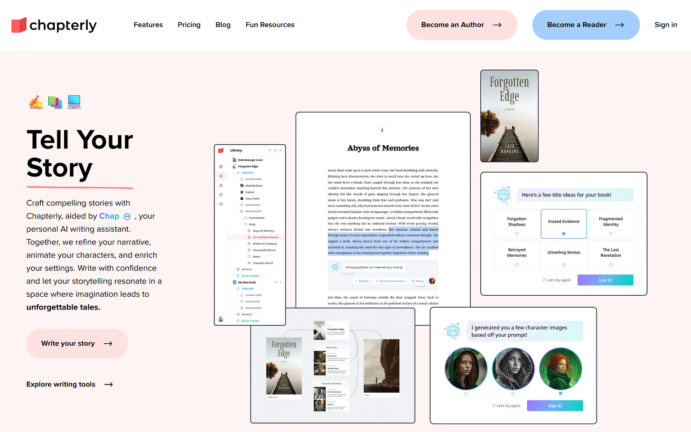This screenshot has width=691, height=432.
Task: Click the filter icon in the Library header
Action: (x=270, y=150)
